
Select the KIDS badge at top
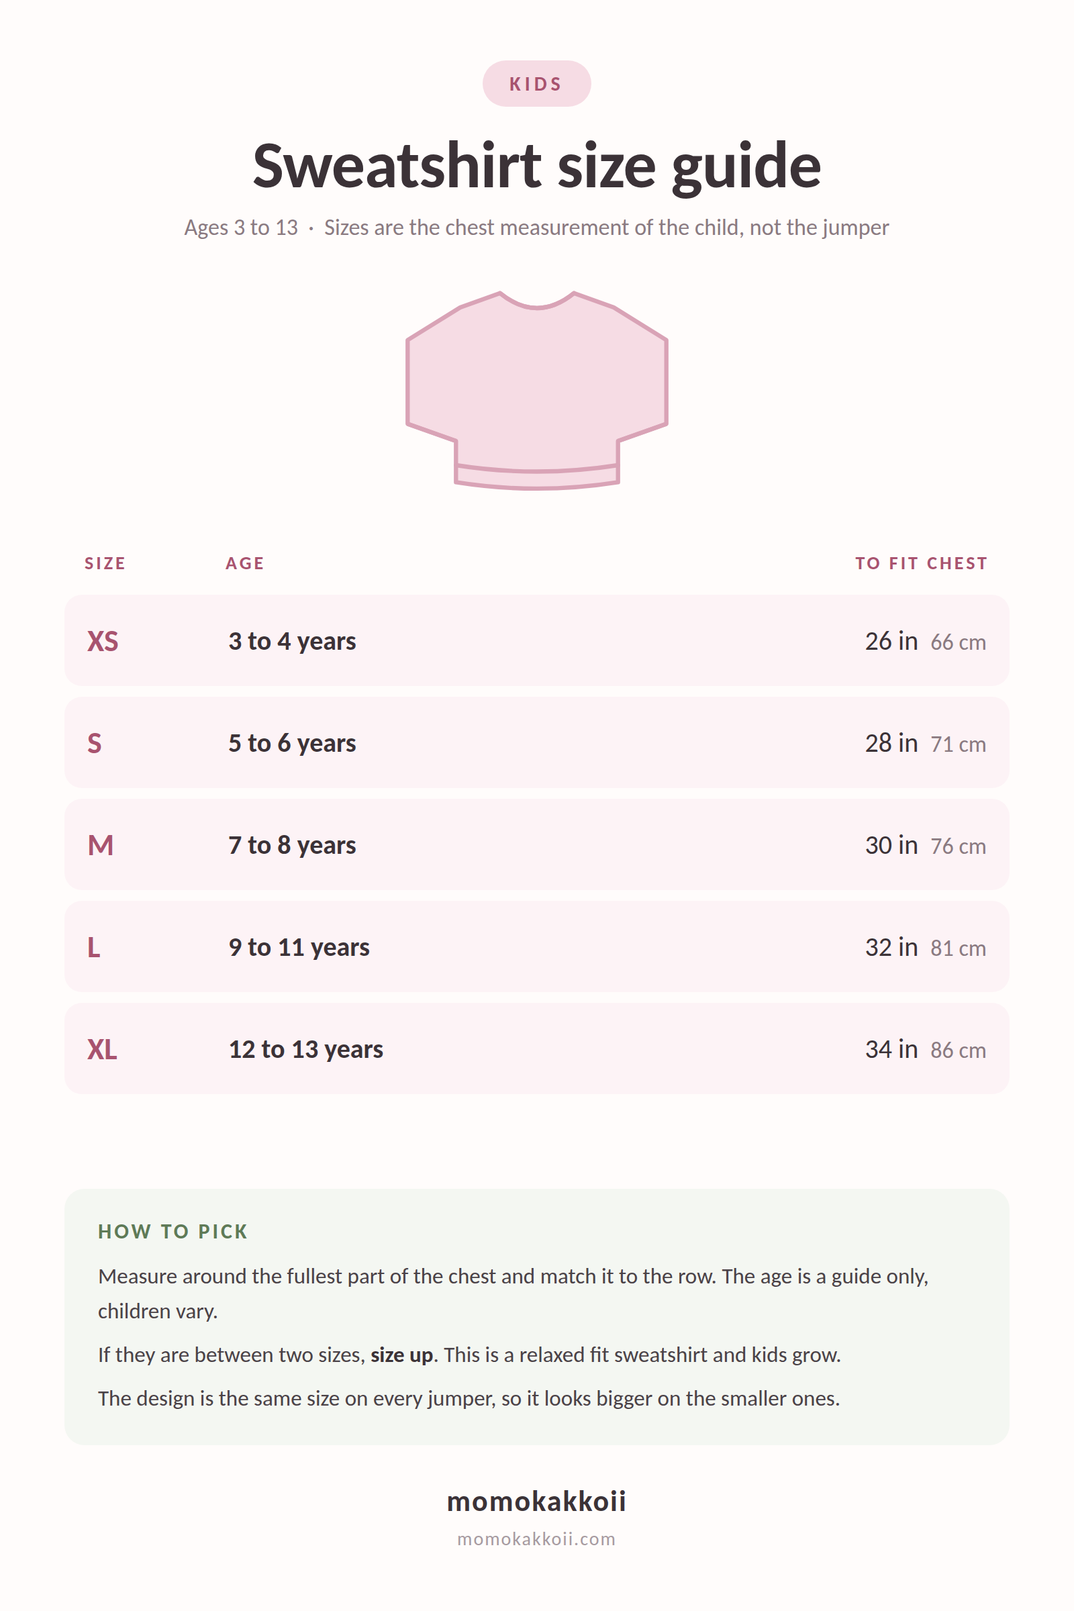point(536,83)
